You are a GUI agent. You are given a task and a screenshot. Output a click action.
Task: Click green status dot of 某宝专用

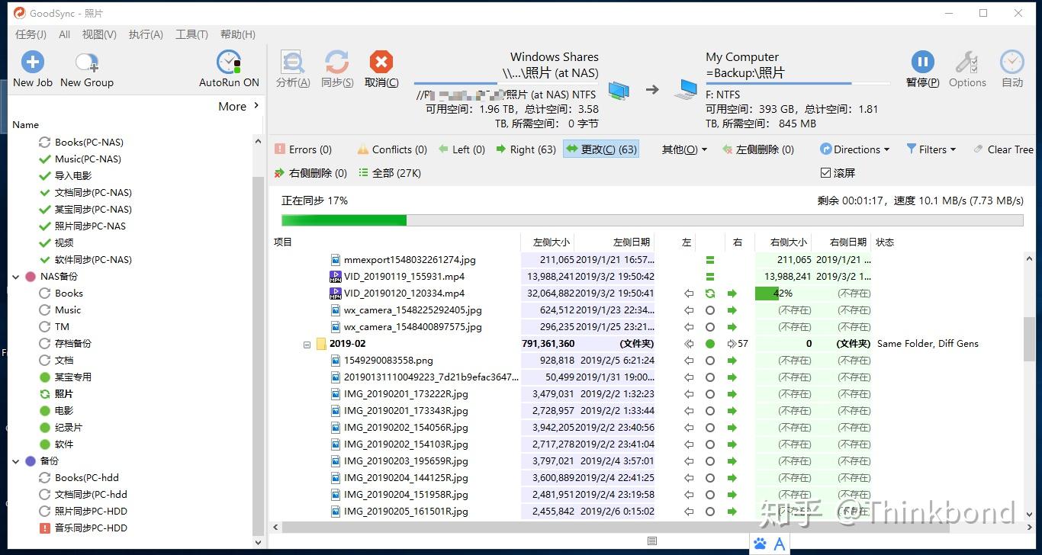pos(45,377)
